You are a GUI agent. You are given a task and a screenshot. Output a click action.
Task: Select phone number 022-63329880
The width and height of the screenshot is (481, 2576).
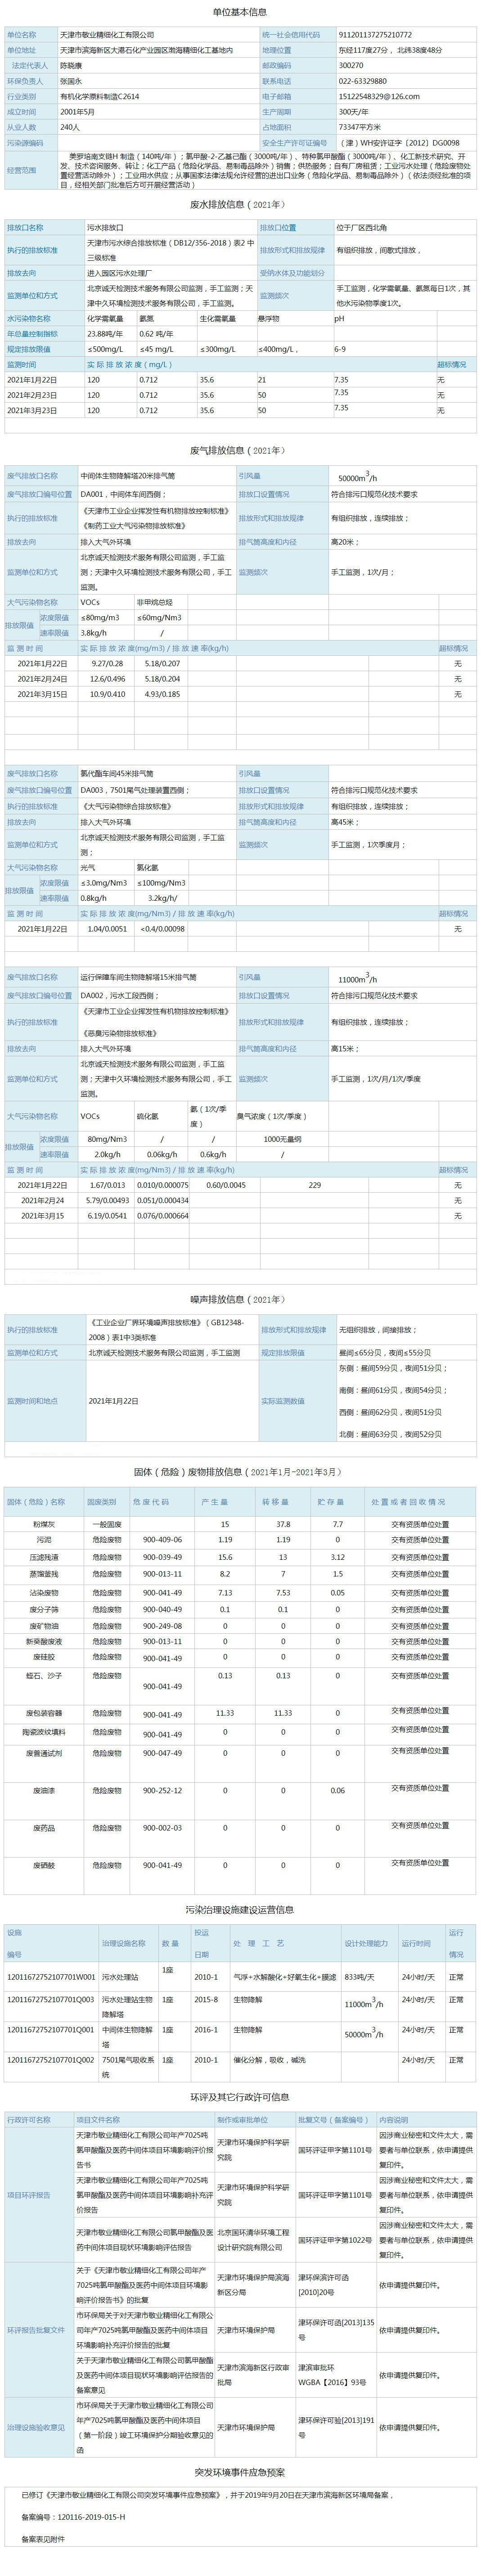(363, 81)
